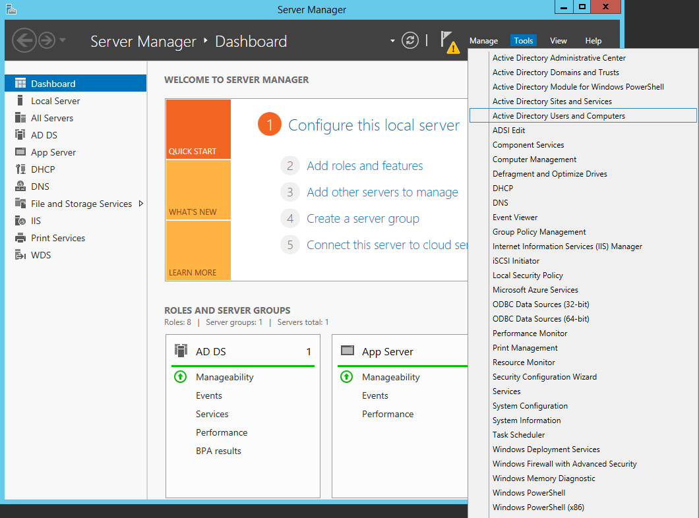The height and width of the screenshot is (518, 699).
Task: Open Defragment and Optimize Drives
Action: (x=550, y=174)
